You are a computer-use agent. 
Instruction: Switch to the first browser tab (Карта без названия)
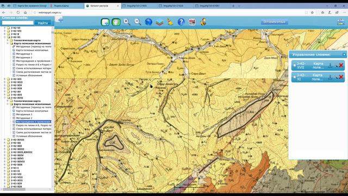[30, 6]
